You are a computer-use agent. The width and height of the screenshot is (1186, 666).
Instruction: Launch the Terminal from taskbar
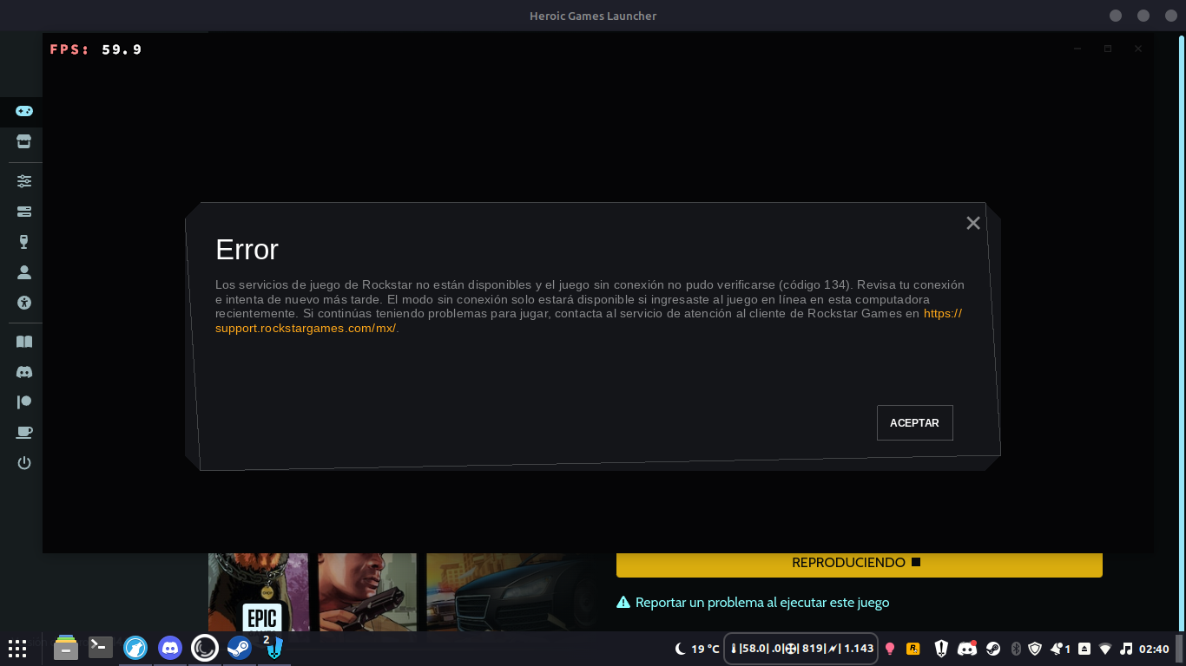[101, 647]
